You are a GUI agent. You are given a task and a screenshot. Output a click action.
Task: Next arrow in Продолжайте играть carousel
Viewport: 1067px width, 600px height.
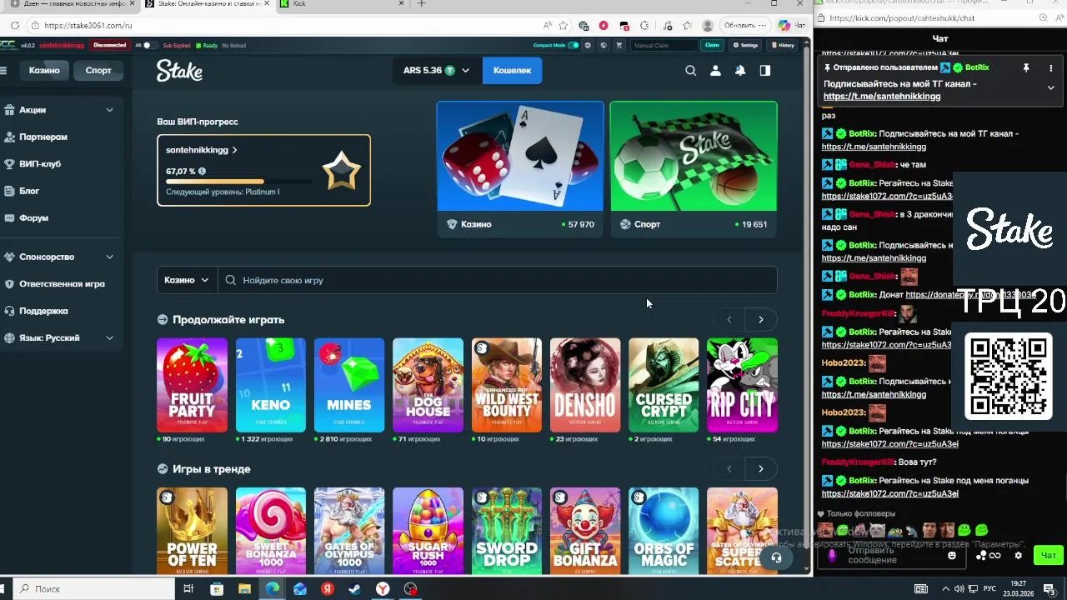[x=760, y=320]
